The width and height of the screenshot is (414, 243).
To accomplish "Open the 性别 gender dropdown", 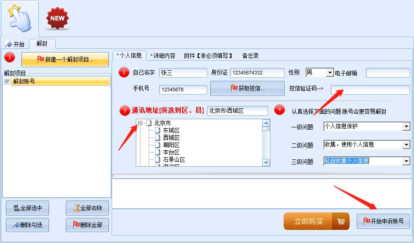I will 330,73.
